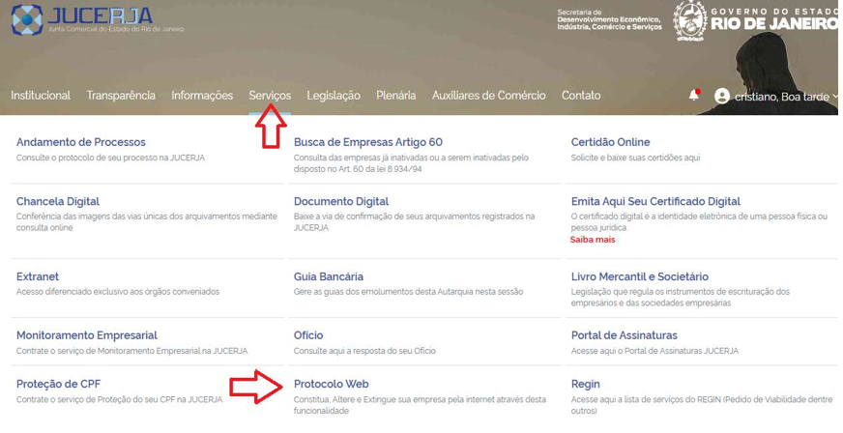
Task: Open Protocolo Web service
Action: 332,384
